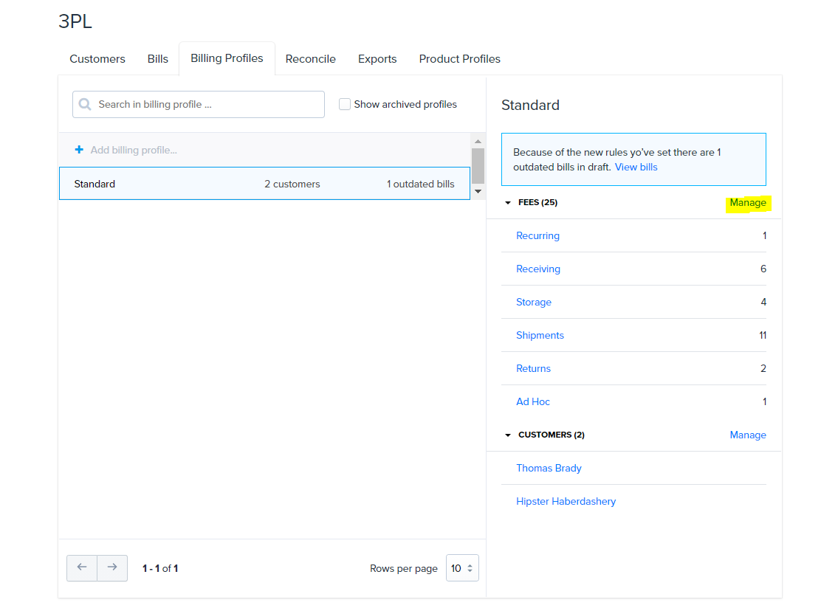The height and width of the screenshot is (611, 821).
Task: Click the magnifier icon in search box
Action: pyautogui.click(x=86, y=104)
